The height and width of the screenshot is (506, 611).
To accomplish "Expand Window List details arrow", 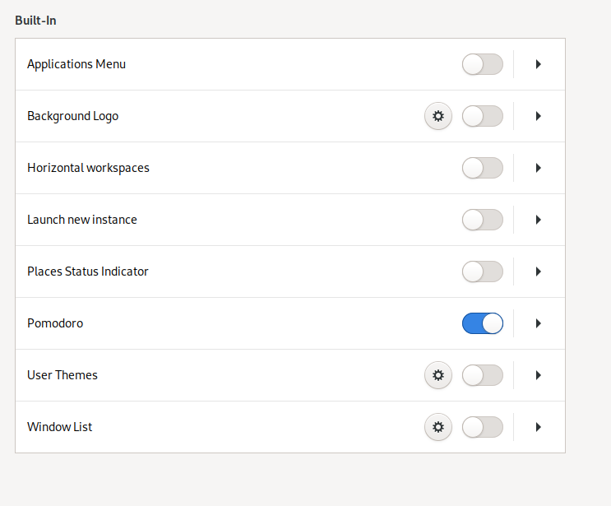I will coord(539,427).
